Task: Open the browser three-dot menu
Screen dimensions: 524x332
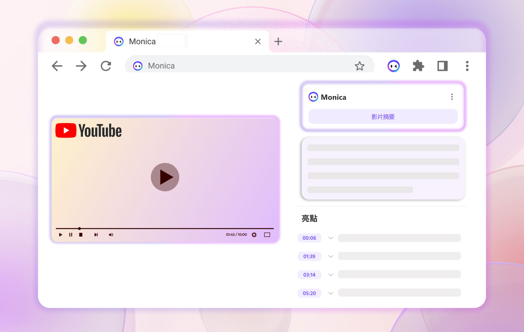Action: tap(467, 66)
